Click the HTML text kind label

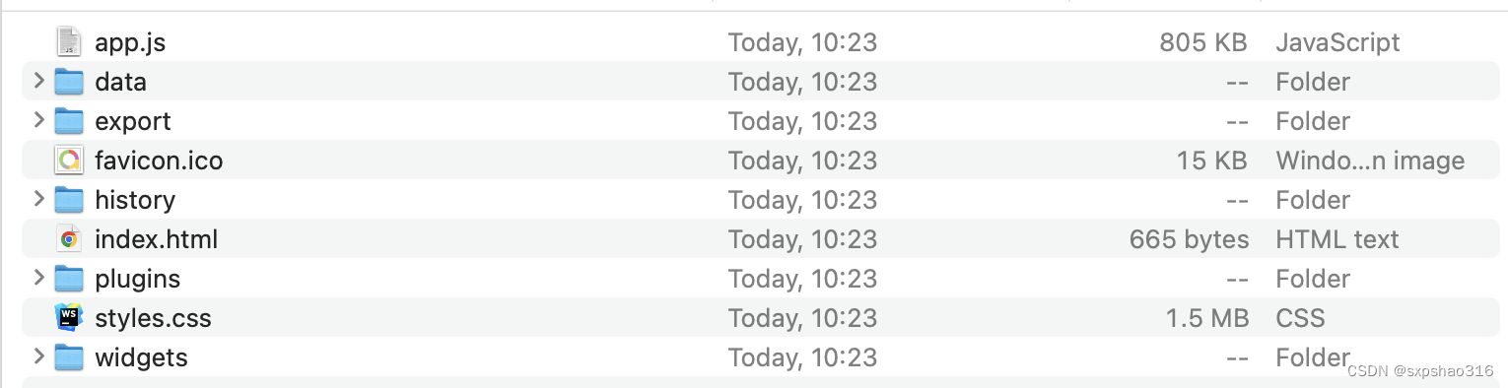point(1337,239)
